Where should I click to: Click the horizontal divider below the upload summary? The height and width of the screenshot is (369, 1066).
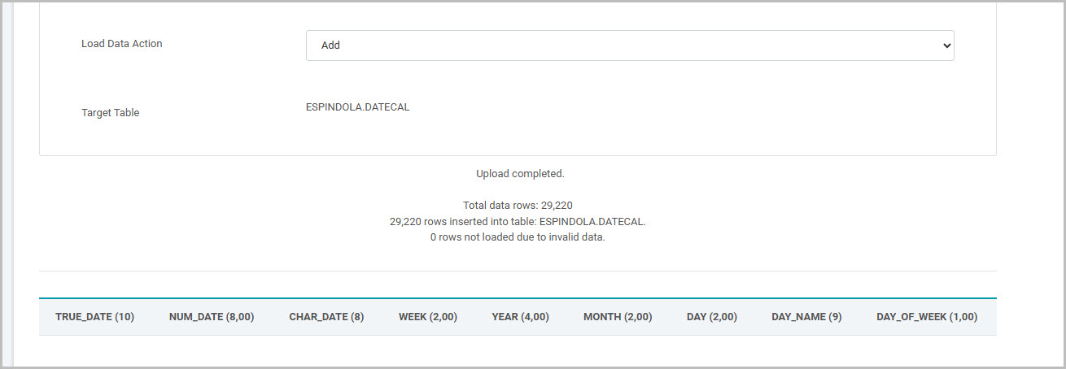pos(518,271)
